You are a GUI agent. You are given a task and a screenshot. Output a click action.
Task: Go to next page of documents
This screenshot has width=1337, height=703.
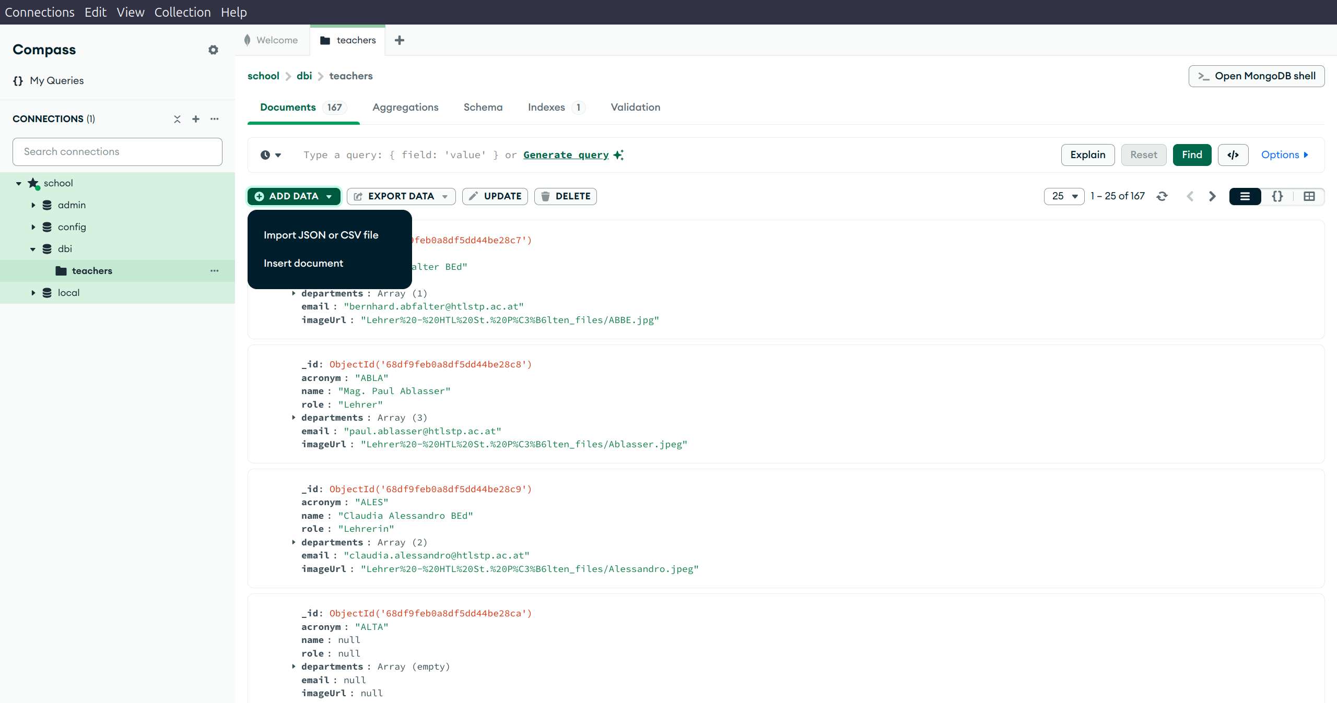[x=1212, y=196]
